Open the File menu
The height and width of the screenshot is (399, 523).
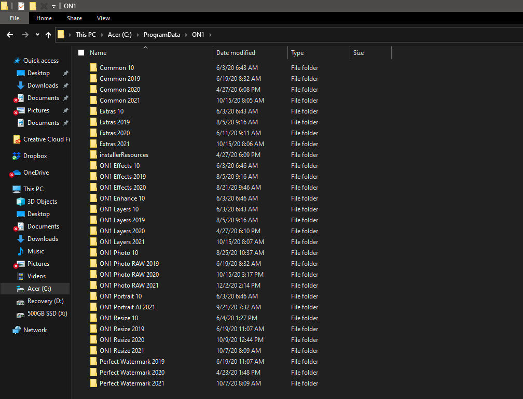coord(15,18)
